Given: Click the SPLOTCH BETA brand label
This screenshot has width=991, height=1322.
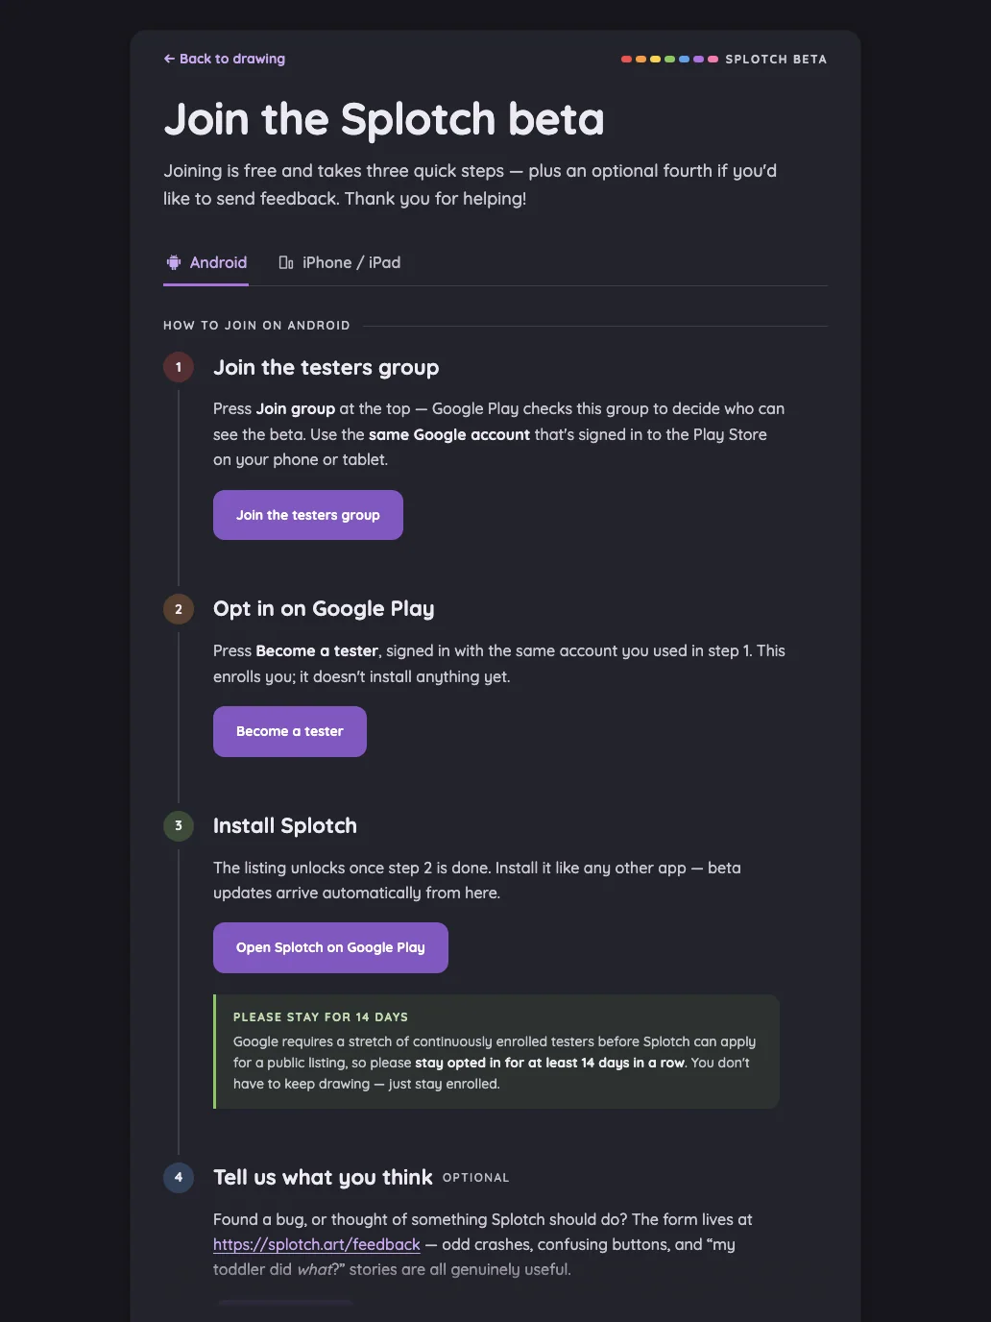Looking at the screenshot, I should pos(776,60).
